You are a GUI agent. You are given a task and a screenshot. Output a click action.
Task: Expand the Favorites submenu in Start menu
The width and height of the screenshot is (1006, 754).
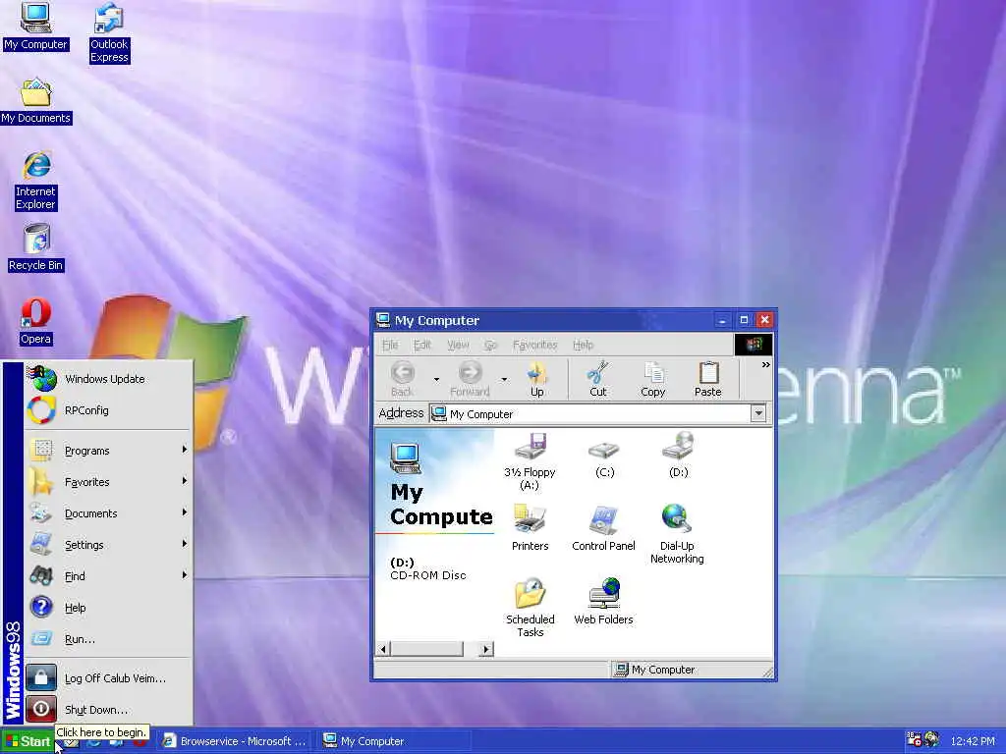[x=108, y=482]
